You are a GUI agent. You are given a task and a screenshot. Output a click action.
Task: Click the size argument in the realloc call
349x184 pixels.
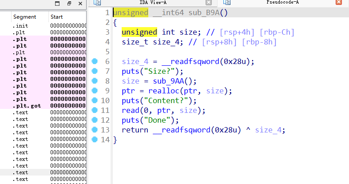(215, 91)
